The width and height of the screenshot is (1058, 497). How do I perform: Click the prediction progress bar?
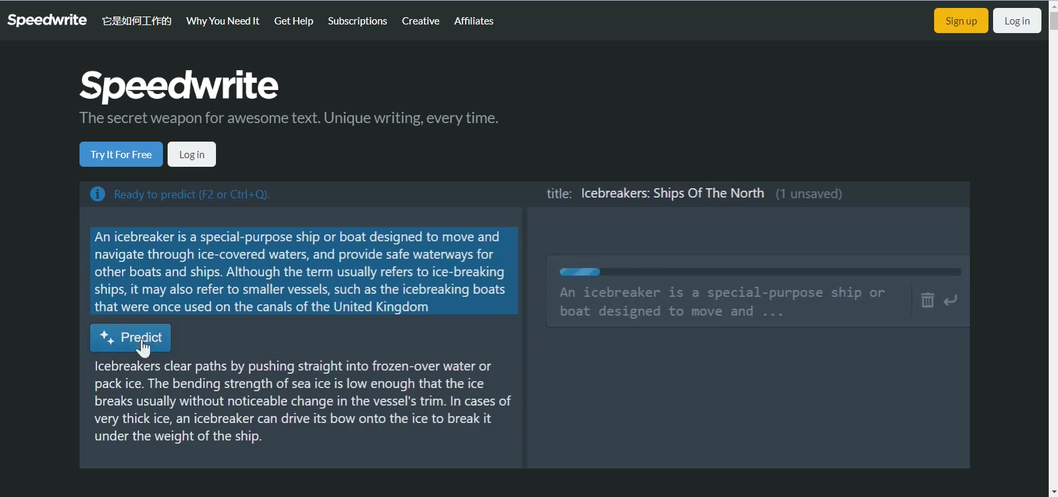tap(760, 272)
